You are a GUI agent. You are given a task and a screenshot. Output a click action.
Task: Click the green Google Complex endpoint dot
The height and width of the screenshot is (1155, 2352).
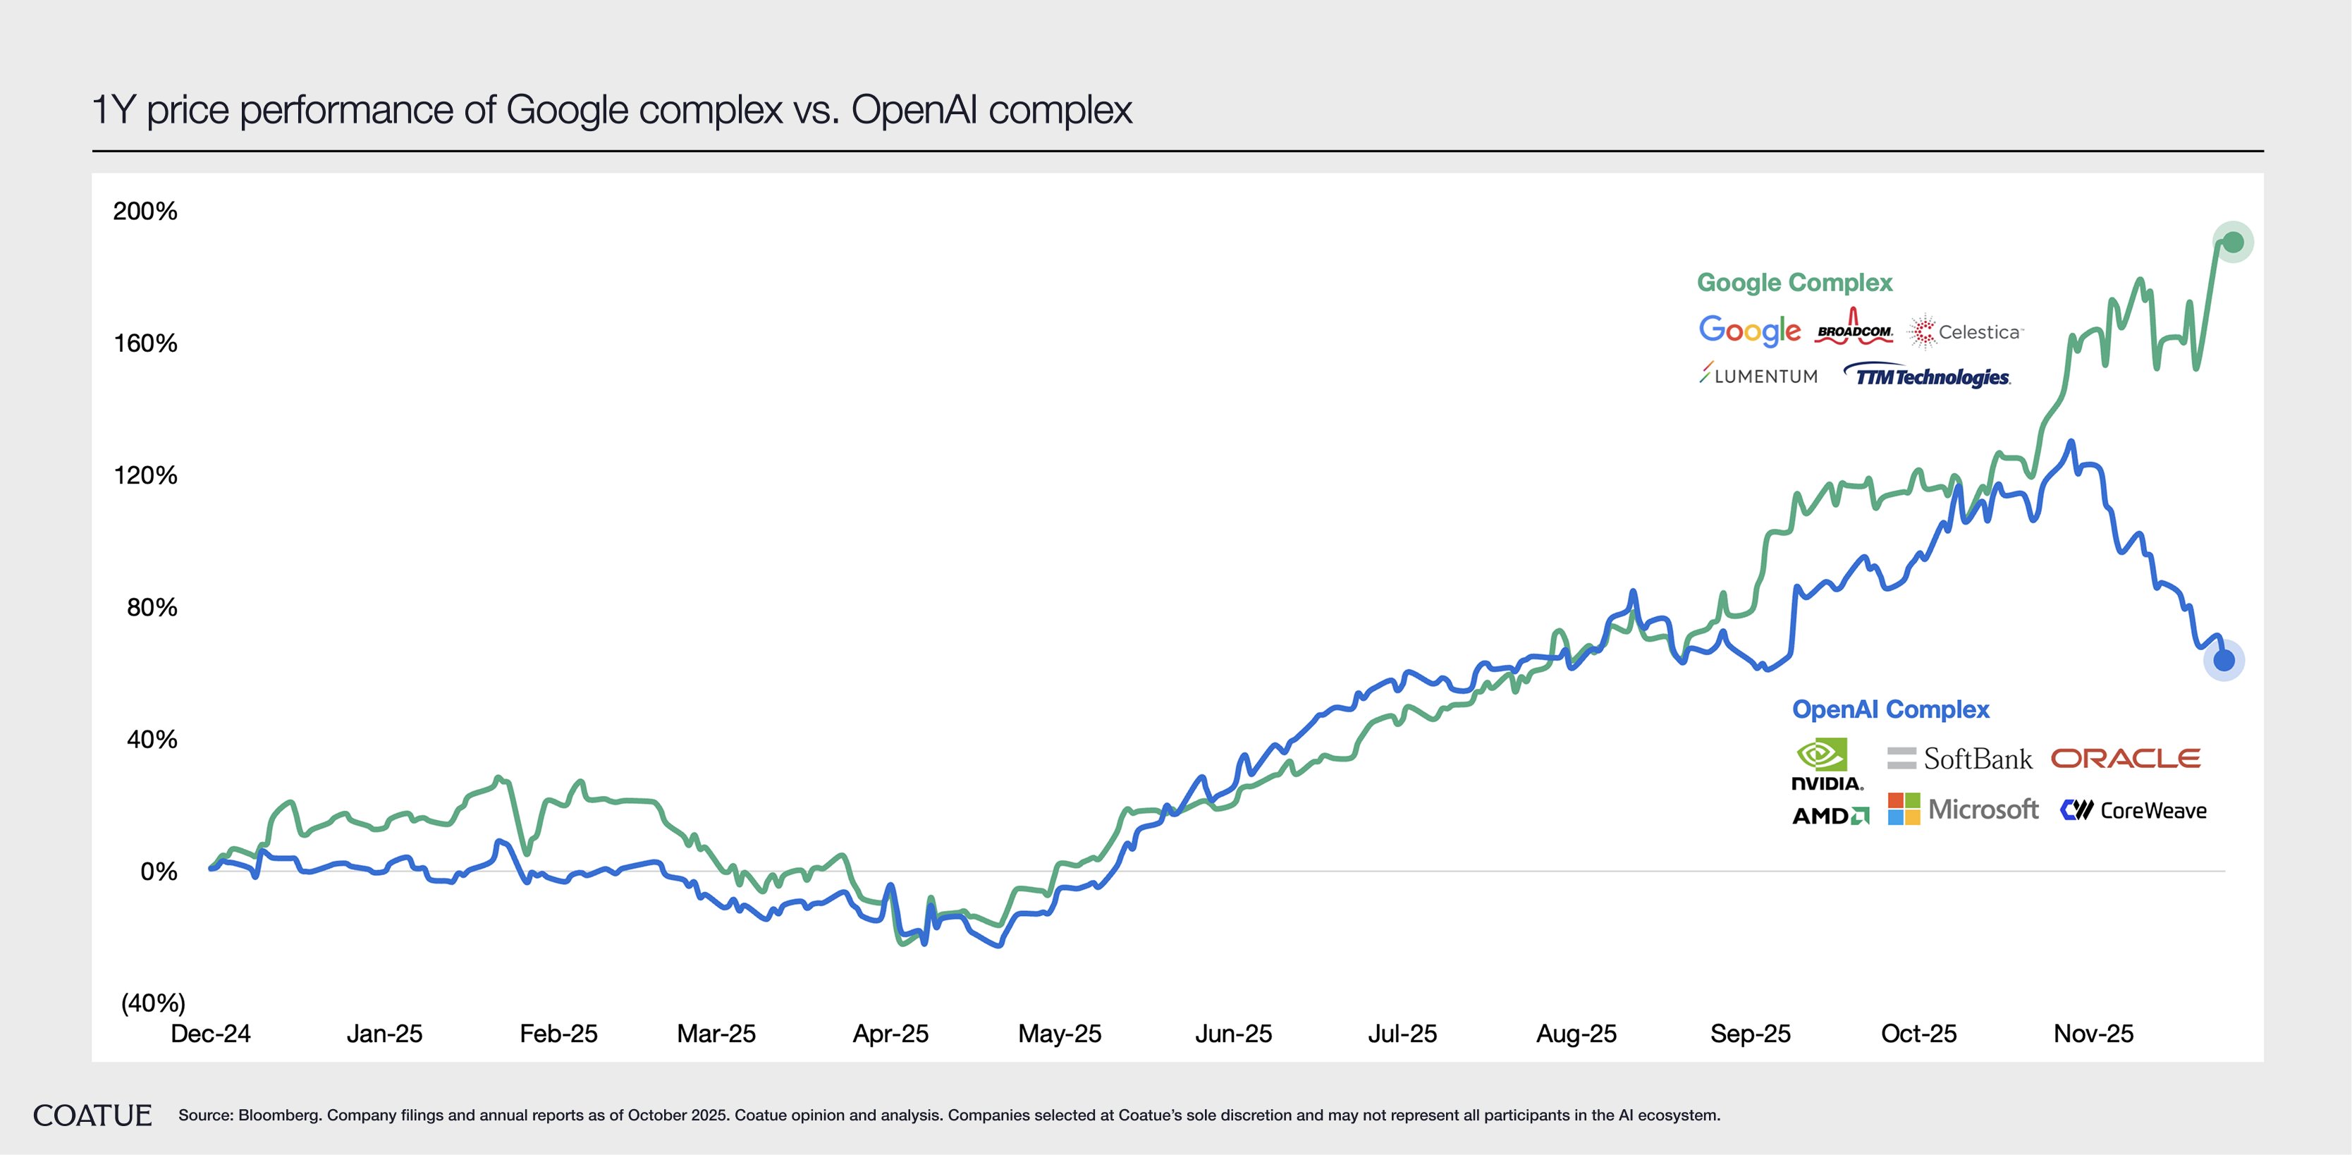[x=2232, y=242]
